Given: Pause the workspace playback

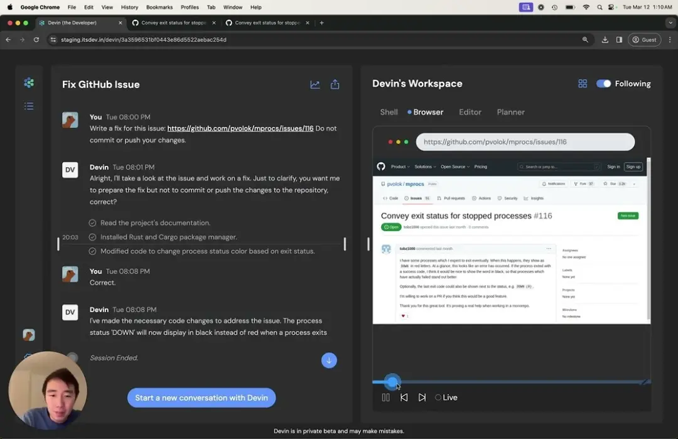Looking at the screenshot, I should [x=385, y=398].
